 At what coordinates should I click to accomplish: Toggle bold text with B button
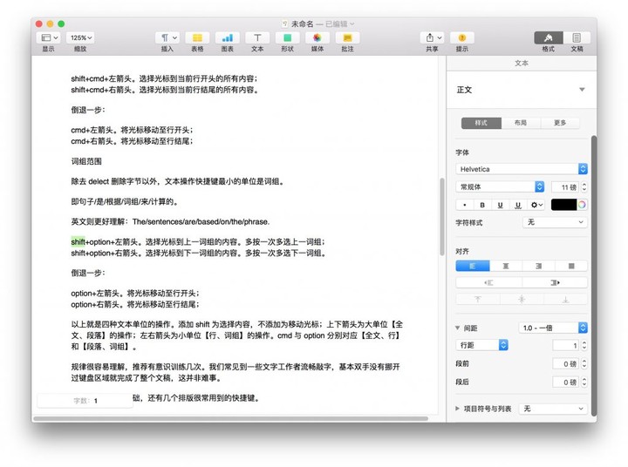(x=482, y=205)
